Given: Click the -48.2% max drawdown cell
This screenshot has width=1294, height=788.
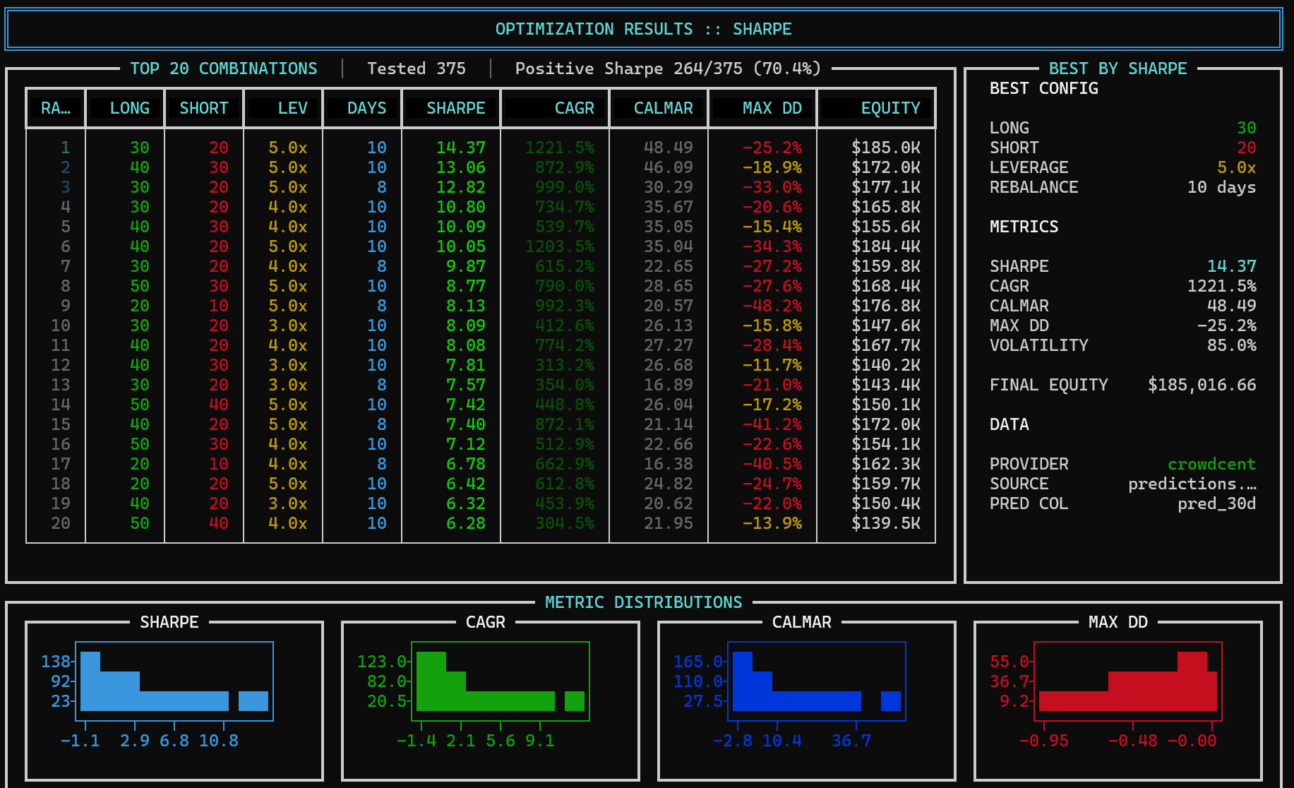Looking at the screenshot, I should click(772, 306).
